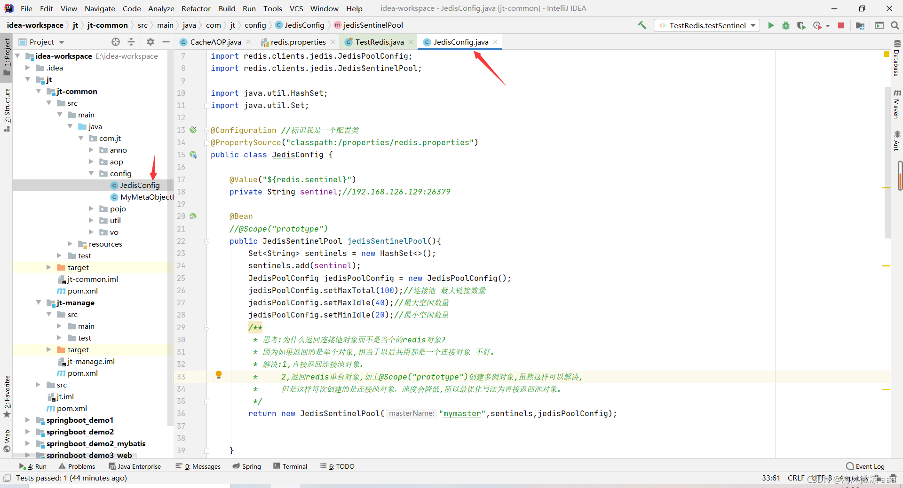This screenshot has height=488, width=903.
Task: Open Java Enterprise tool window
Action: coord(135,466)
